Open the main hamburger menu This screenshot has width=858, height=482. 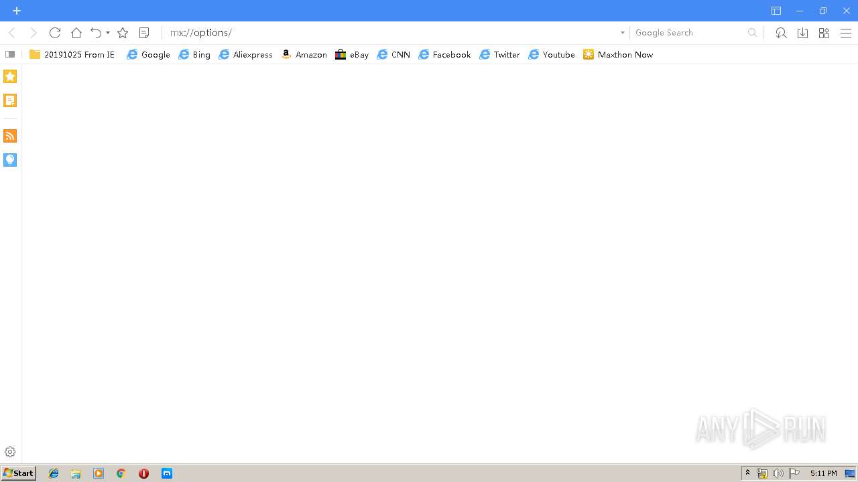[846, 33]
